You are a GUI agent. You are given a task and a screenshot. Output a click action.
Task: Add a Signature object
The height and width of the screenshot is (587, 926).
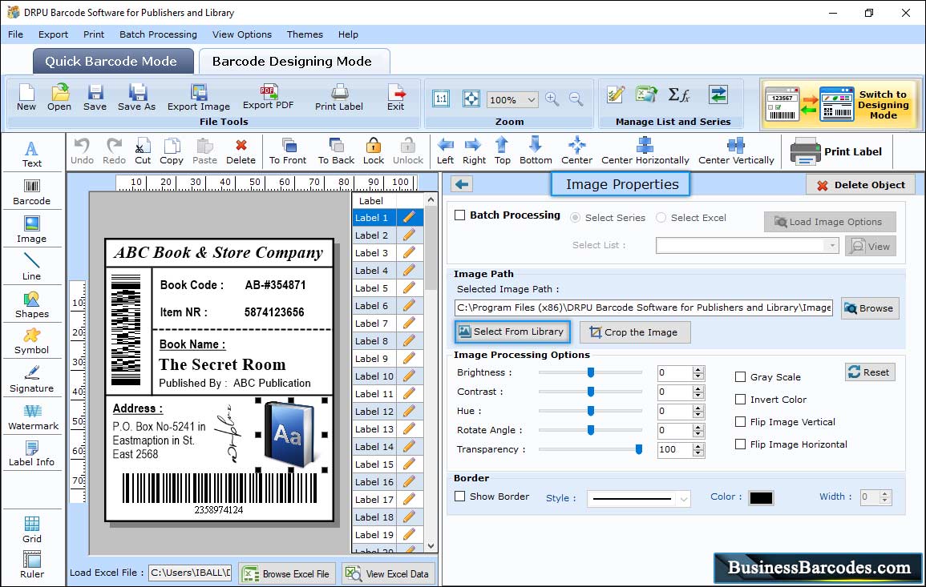tap(32, 380)
